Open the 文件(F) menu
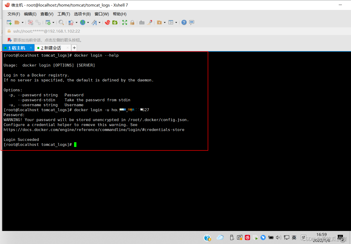Image resolution: width=351 pixels, height=244 pixels. [x=14, y=14]
